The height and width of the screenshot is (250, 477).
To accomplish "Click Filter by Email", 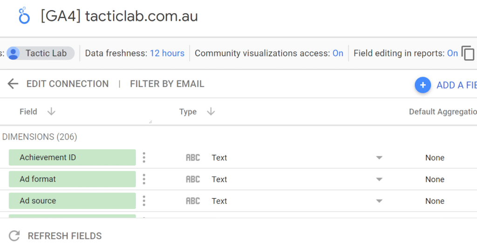I will pyautogui.click(x=167, y=84).
